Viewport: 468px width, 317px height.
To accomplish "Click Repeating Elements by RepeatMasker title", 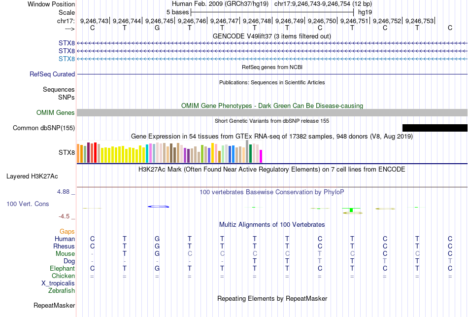I will pyautogui.click(x=272, y=299).
